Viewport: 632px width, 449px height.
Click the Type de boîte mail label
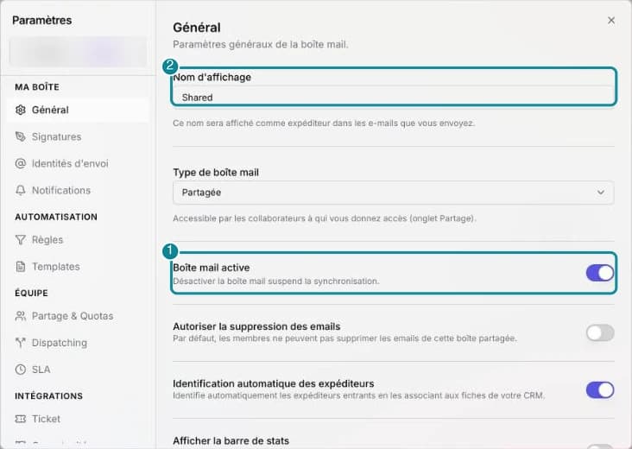(x=216, y=173)
